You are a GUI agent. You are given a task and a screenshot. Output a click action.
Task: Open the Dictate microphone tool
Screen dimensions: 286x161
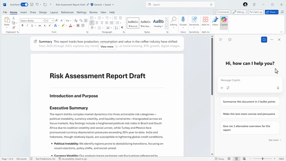[x=183, y=21]
